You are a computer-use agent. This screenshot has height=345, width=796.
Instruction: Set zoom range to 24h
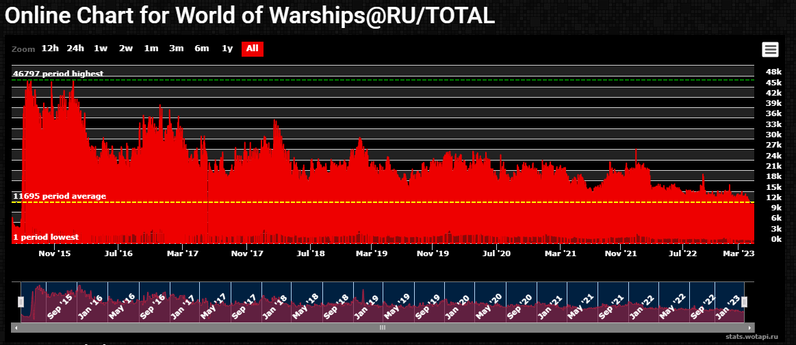(x=75, y=49)
